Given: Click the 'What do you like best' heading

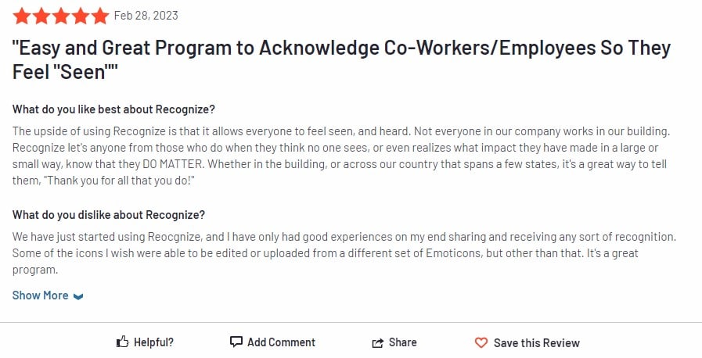Looking at the screenshot, I should (x=113, y=109).
